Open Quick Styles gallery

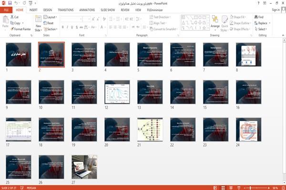coord(225,24)
